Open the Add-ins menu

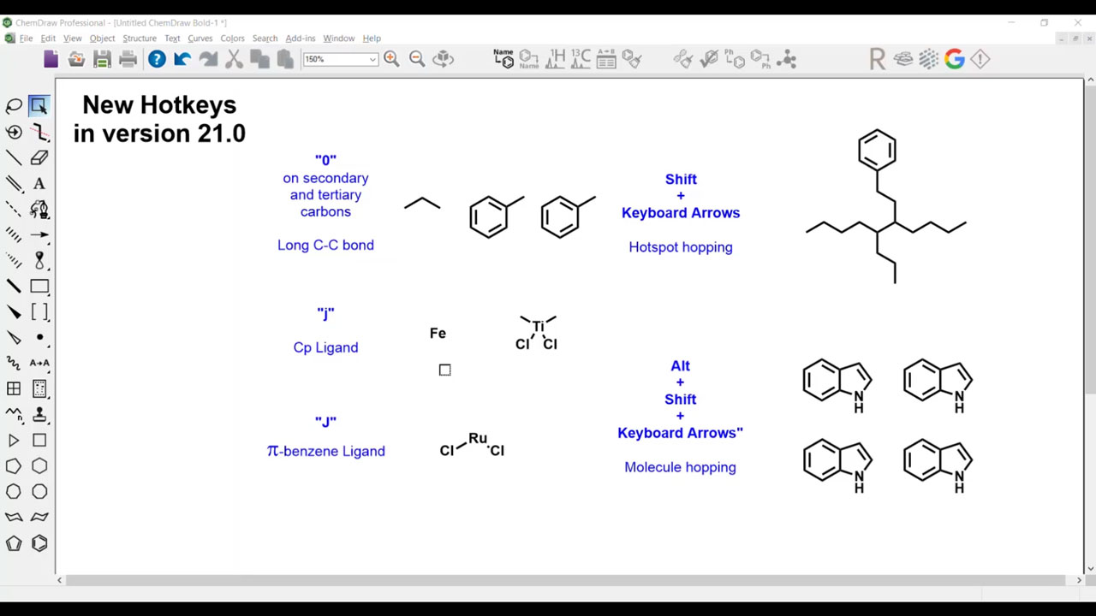301,38
